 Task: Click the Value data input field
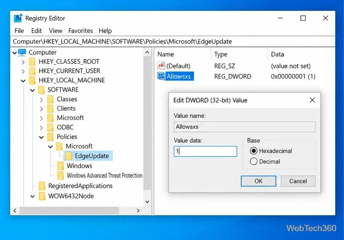point(205,151)
